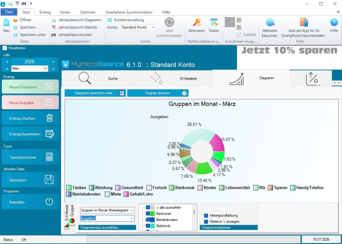Click the large split-view layout icon
Viewport: 342px width, 244px height.
click(x=230, y=22)
